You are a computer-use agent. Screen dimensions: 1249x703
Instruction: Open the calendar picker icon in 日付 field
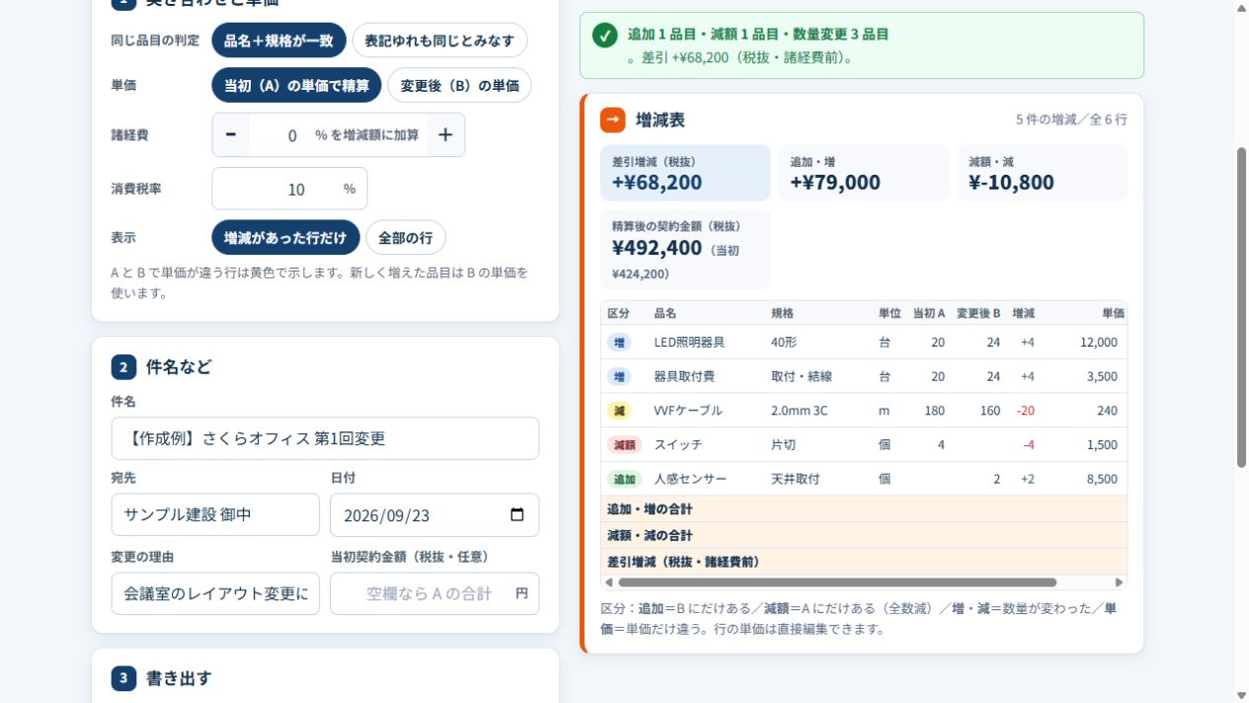[516, 514]
